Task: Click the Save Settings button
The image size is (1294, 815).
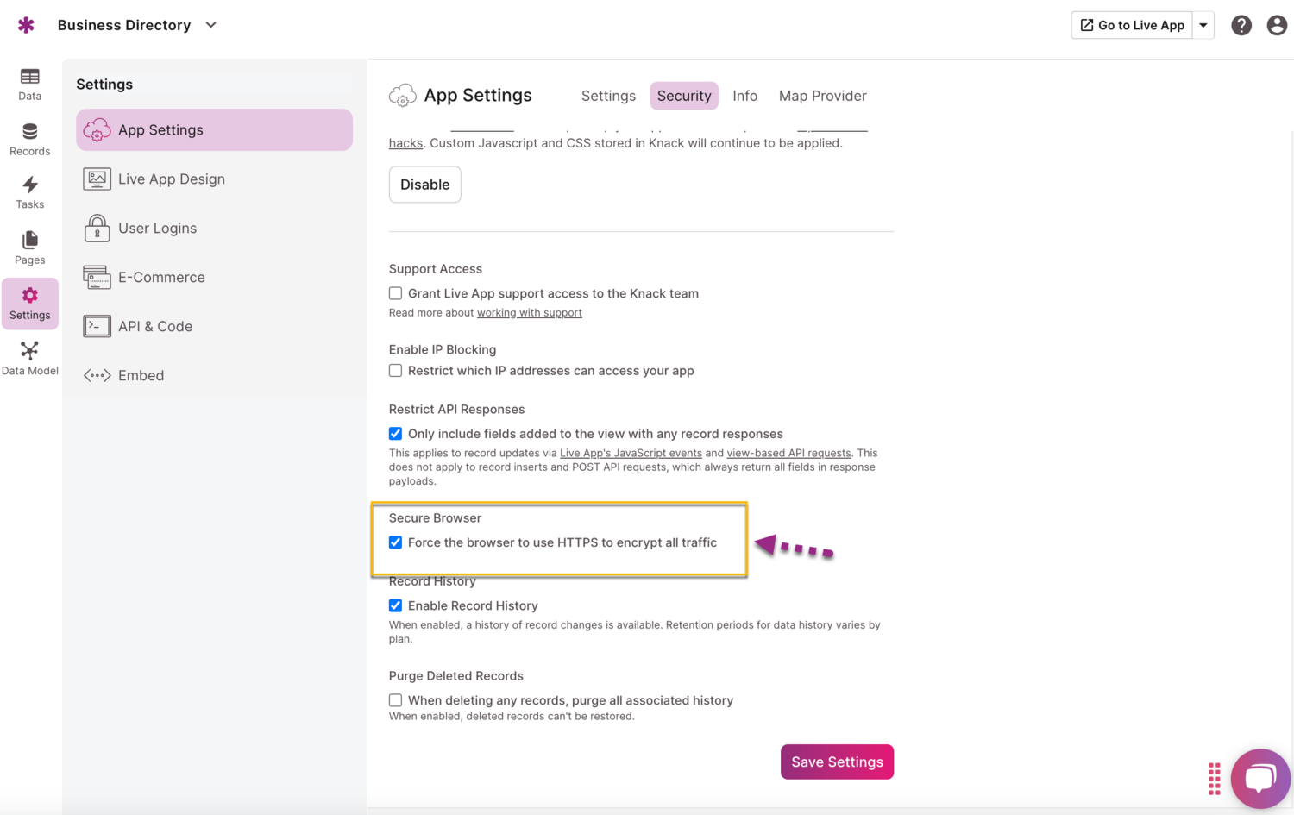Action: click(x=837, y=762)
